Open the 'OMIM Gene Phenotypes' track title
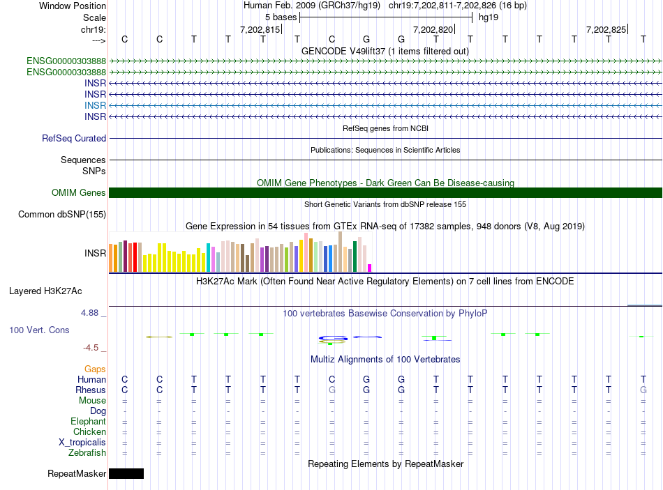 click(385, 183)
